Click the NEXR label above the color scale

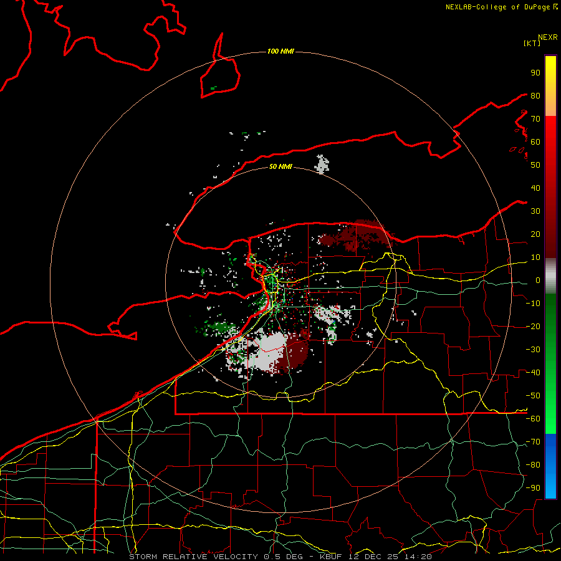click(x=548, y=37)
